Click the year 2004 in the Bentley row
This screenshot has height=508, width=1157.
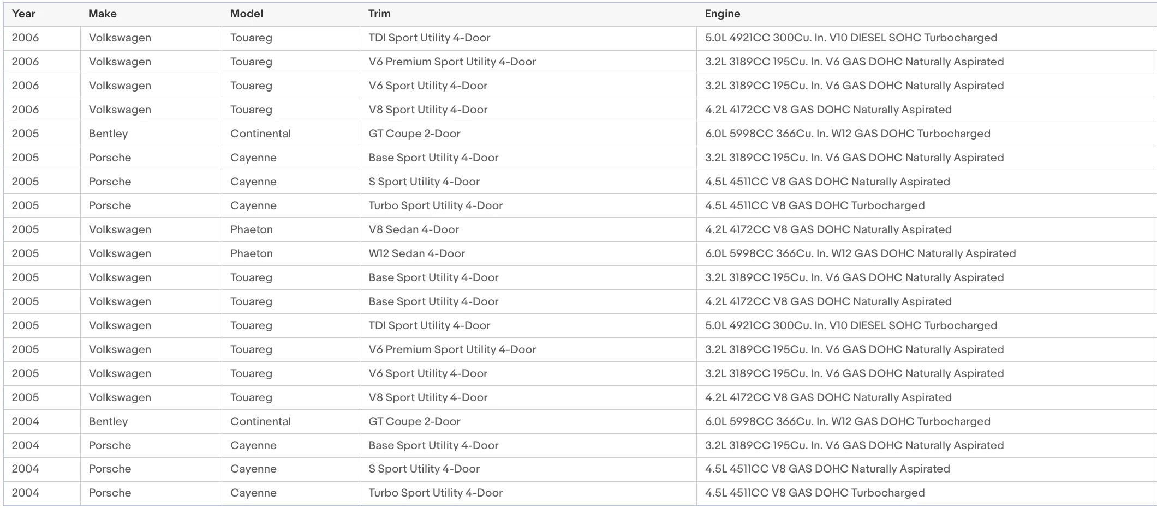[25, 421]
